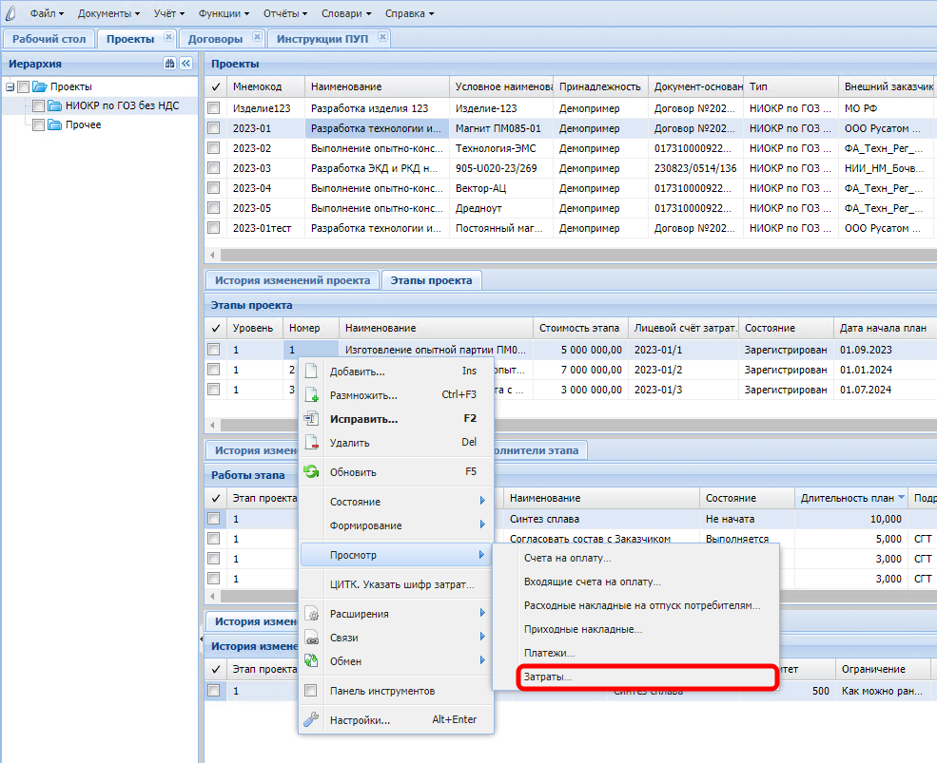Click the Настройки wrench icon
This screenshot has height=763, width=937.
pyautogui.click(x=311, y=720)
